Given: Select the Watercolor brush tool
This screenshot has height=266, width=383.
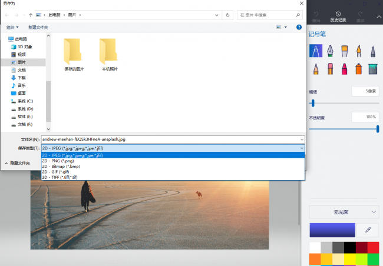Looking at the screenshot, I should [359, 51].
